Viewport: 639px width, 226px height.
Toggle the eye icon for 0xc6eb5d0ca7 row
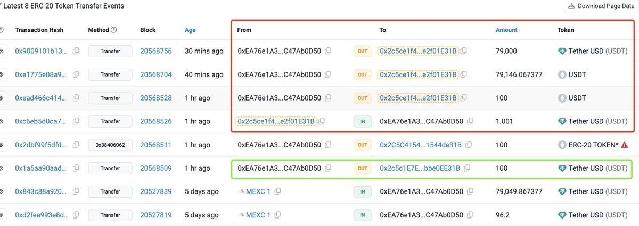pyautogui.click(x=2, y=121)
